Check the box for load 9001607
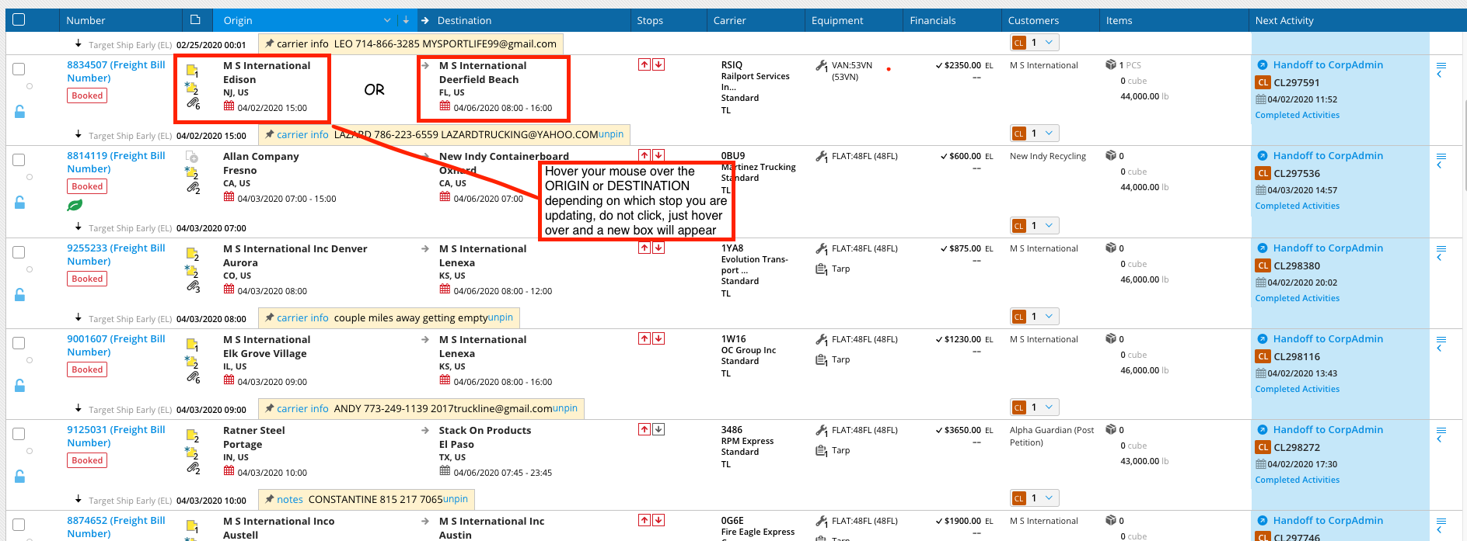Image resolution: width=1467 pixels, height=541 pixels. (x=19, y=343)
